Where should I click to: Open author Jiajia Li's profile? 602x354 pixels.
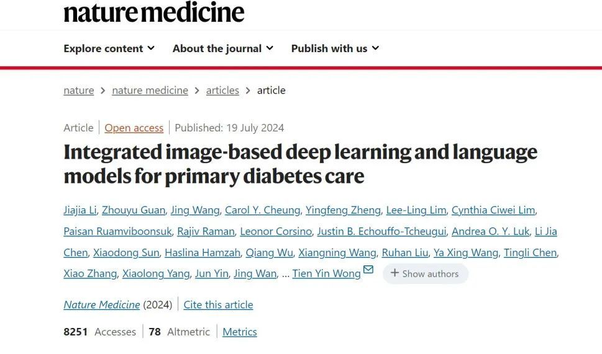pos(80,210)
